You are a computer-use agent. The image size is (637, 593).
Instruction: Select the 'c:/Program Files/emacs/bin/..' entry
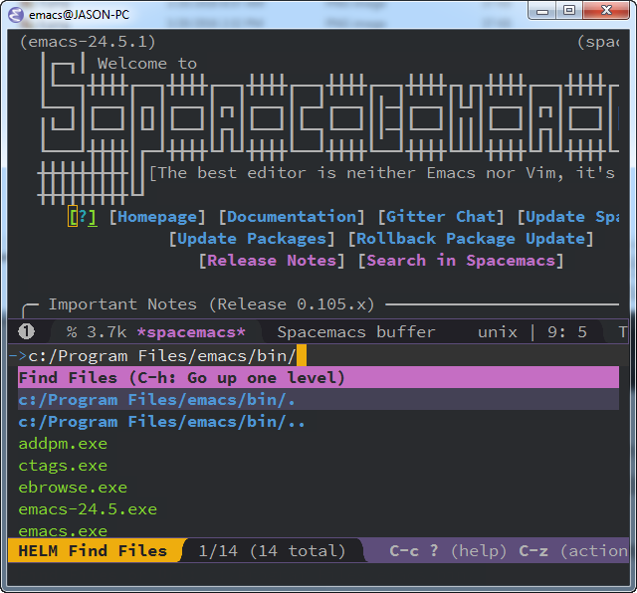(x=161, y=422)
